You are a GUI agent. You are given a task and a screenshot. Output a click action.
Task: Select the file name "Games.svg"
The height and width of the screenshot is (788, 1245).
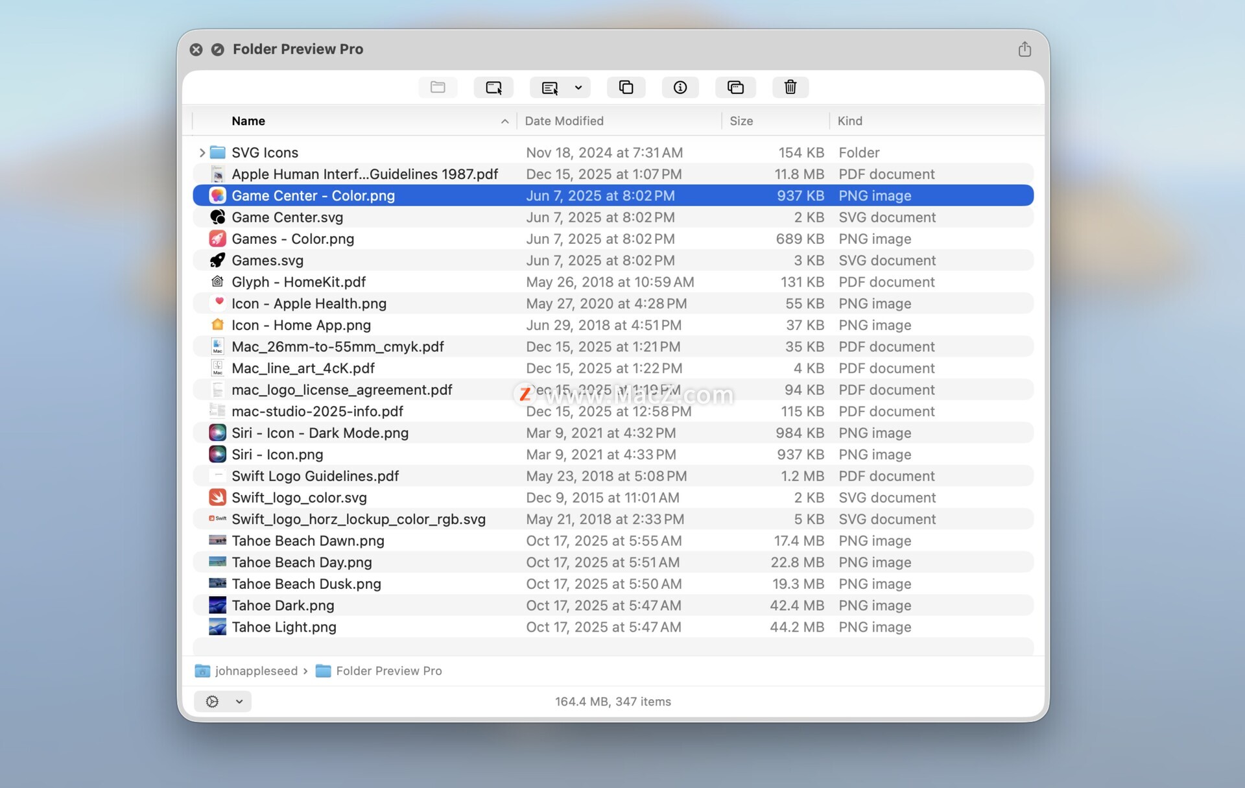click(x=268, y=260)
